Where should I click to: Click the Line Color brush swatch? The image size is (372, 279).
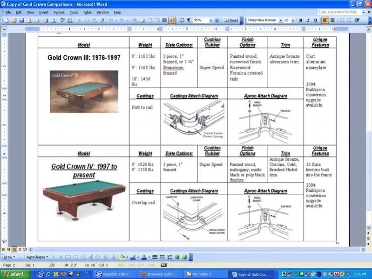[133, 257]
